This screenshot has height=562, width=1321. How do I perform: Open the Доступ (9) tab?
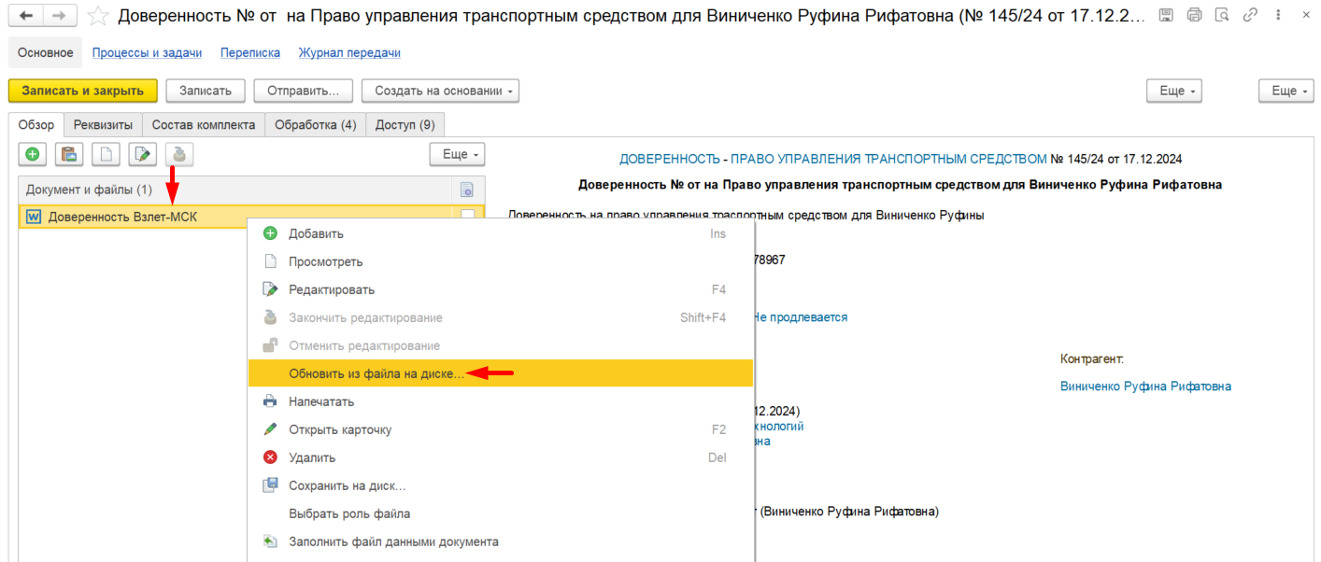405,124
